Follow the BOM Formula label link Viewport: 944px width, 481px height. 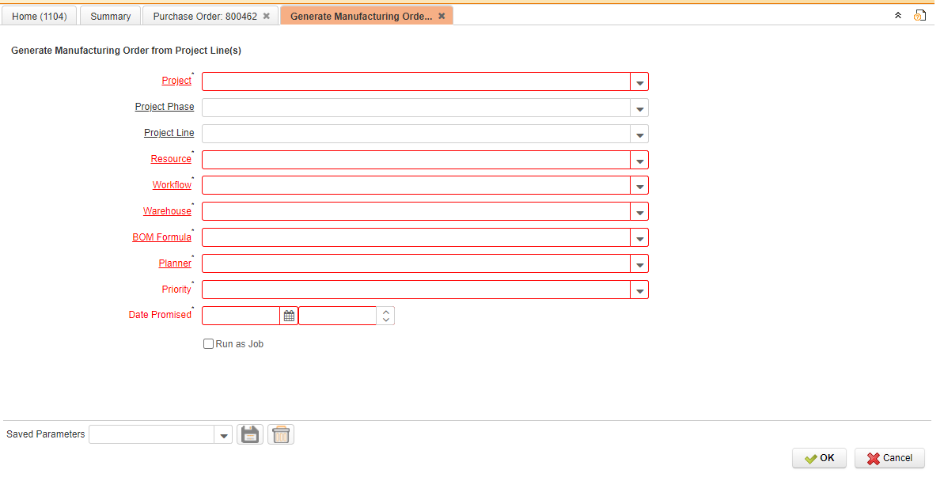coord(161,237)
